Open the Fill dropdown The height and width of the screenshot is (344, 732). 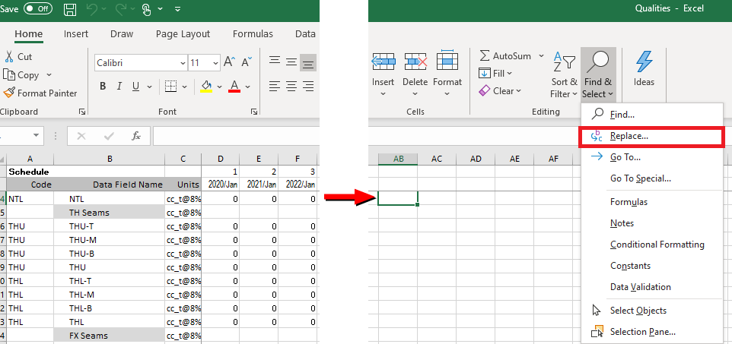tap(495, 74)
